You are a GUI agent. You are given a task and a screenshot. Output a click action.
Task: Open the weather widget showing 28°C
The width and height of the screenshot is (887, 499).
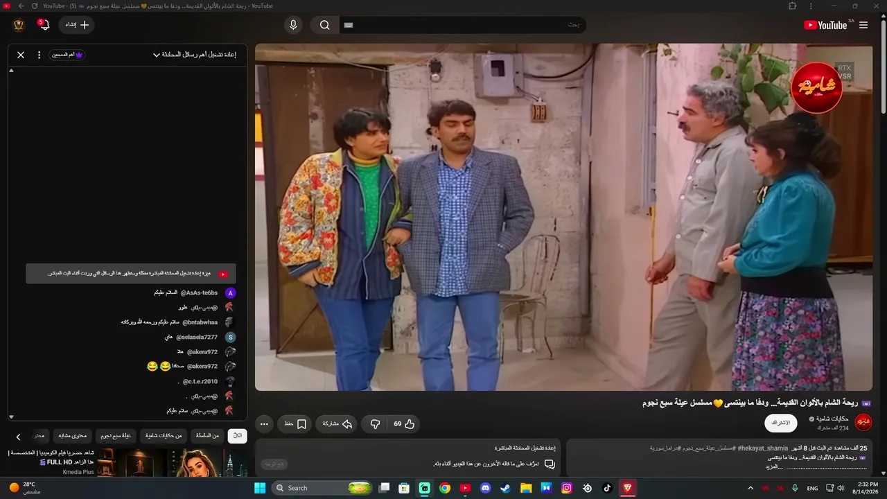click(25, 488)
